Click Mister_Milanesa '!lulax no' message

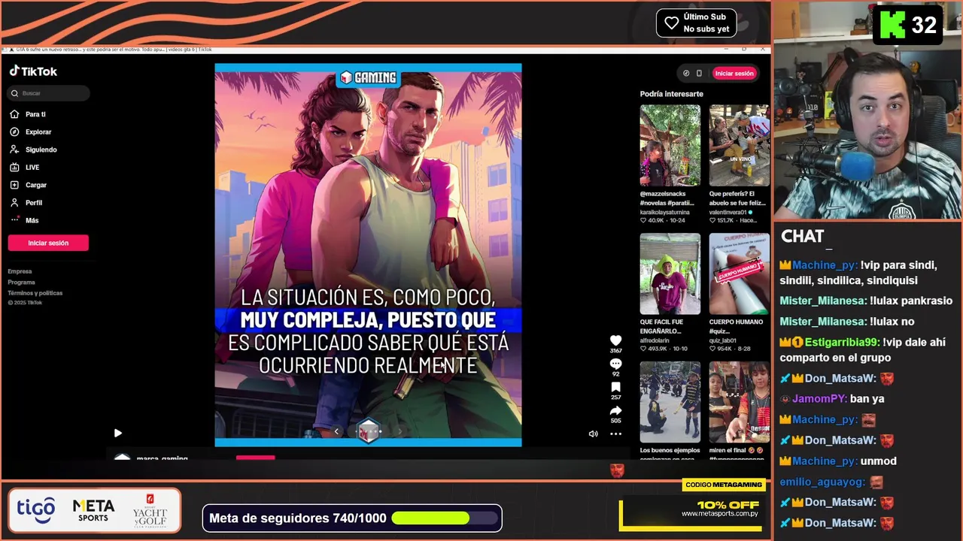click(846, 322)
